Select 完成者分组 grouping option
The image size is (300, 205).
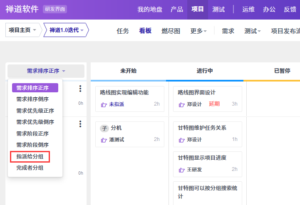pos(30,168)
